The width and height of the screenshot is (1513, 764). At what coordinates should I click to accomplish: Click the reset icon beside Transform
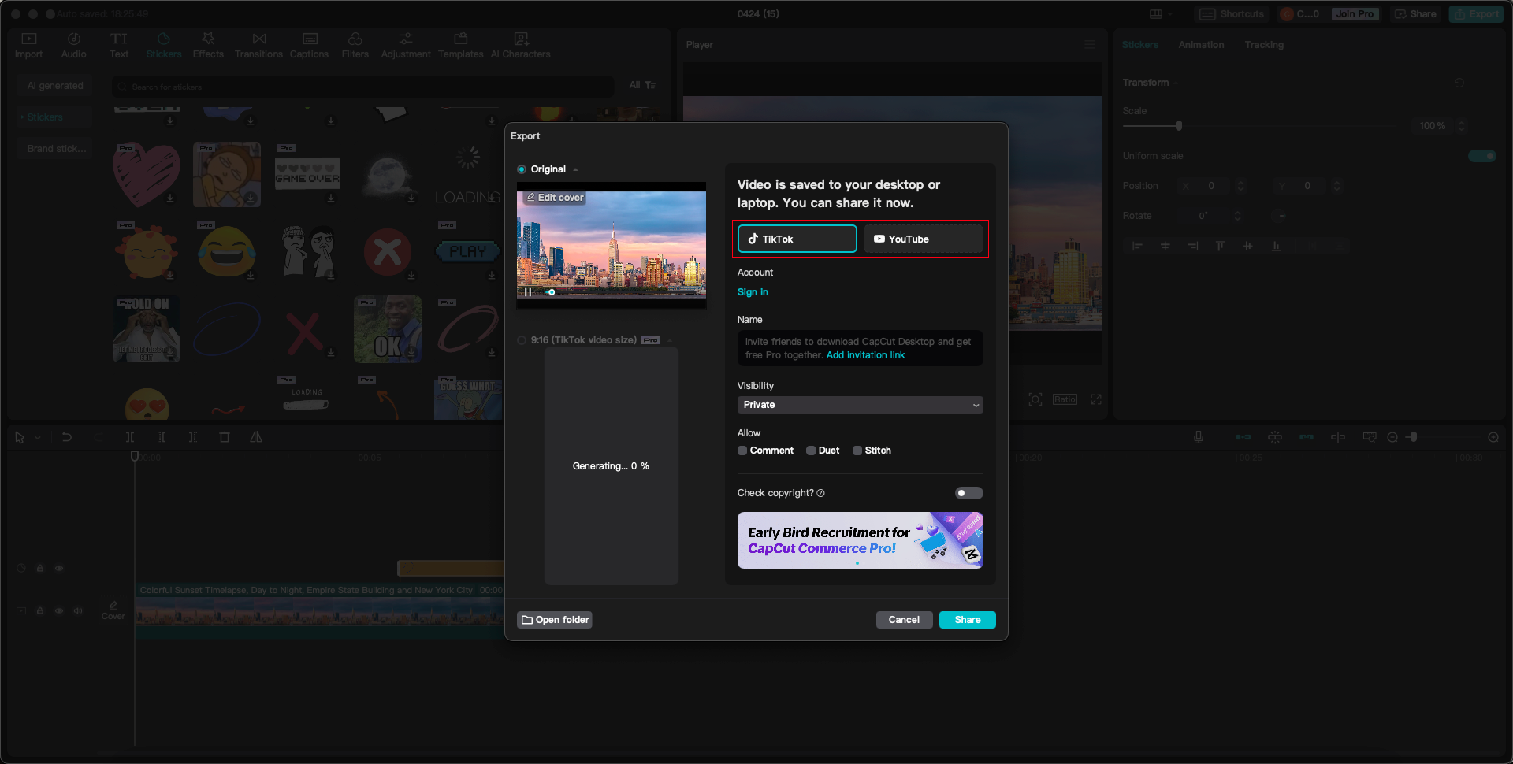1459,83
